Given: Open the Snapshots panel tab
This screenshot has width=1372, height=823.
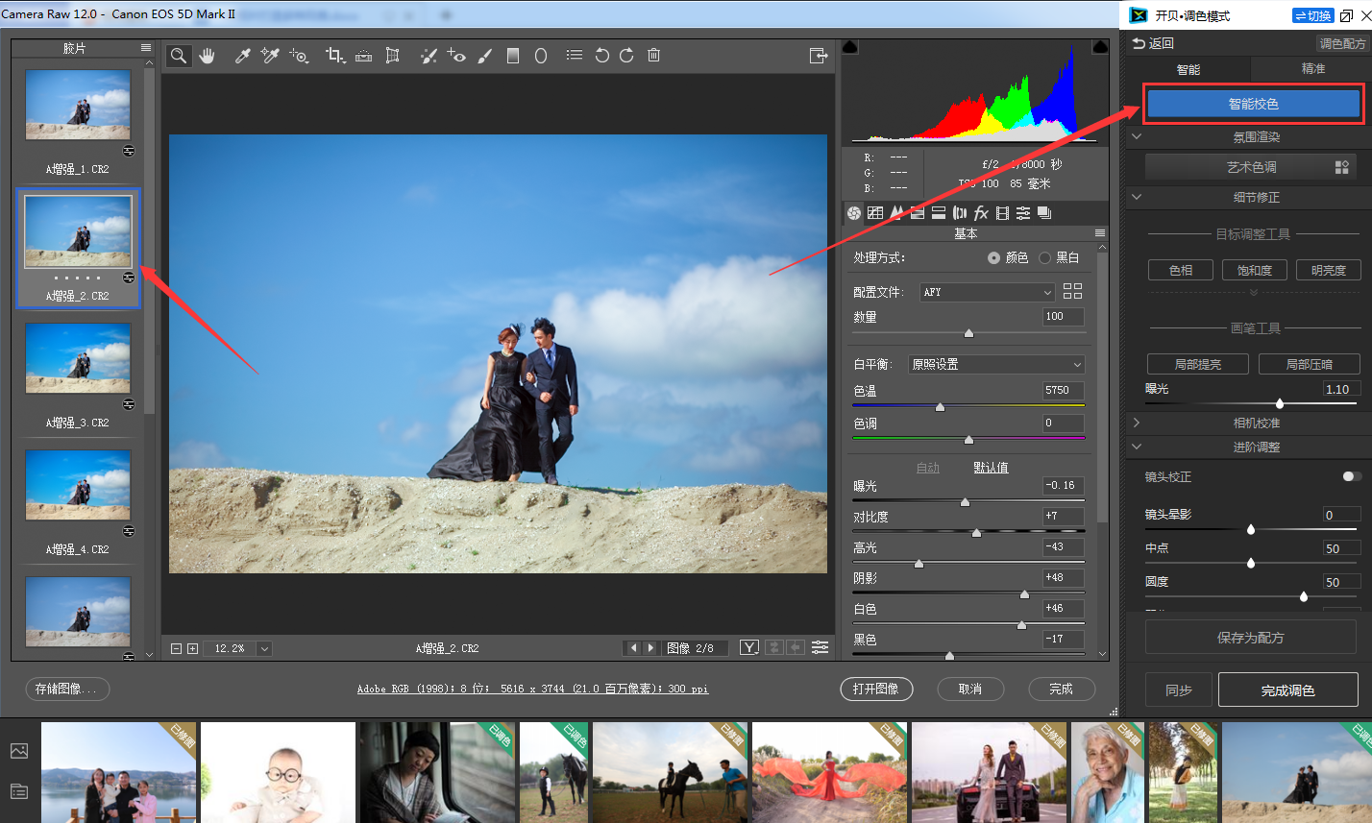Looking at the screenshot, I should pyautogui.click(x=1044, y=212).
